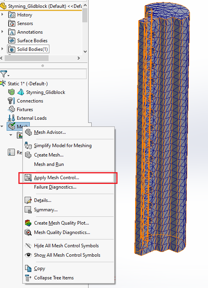Click the Mesh icon in study tree
Screen dimensions: 208x288
coord(11,126)
